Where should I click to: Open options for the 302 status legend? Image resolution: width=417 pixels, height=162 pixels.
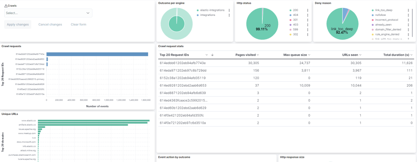[307, 35]
